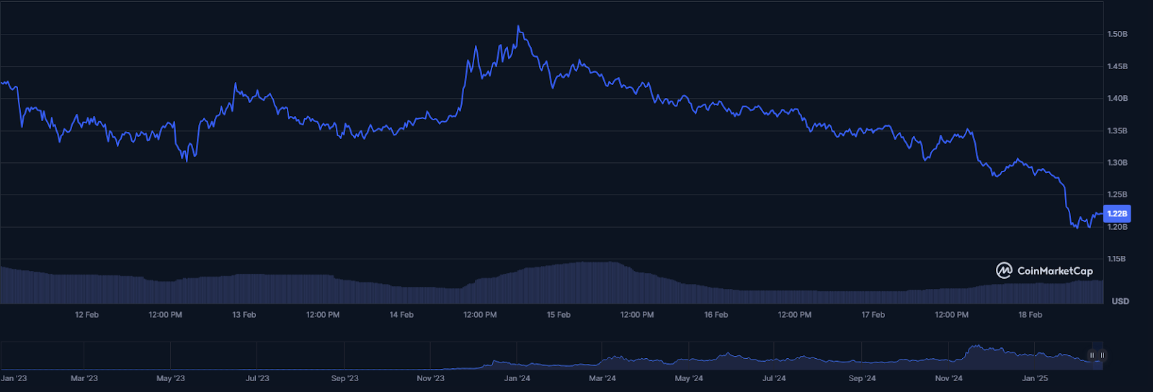Screen dimensions: 1153x392
Task: Click the 1.50B y-axis label
Action: tap(1117, 35)
